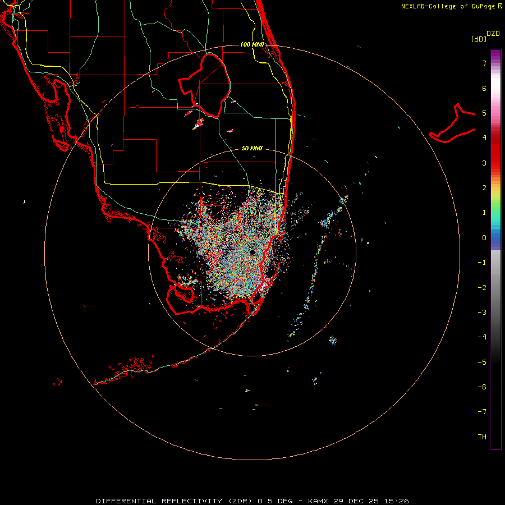Click the 100 NMI range ring label

[252, 44]
